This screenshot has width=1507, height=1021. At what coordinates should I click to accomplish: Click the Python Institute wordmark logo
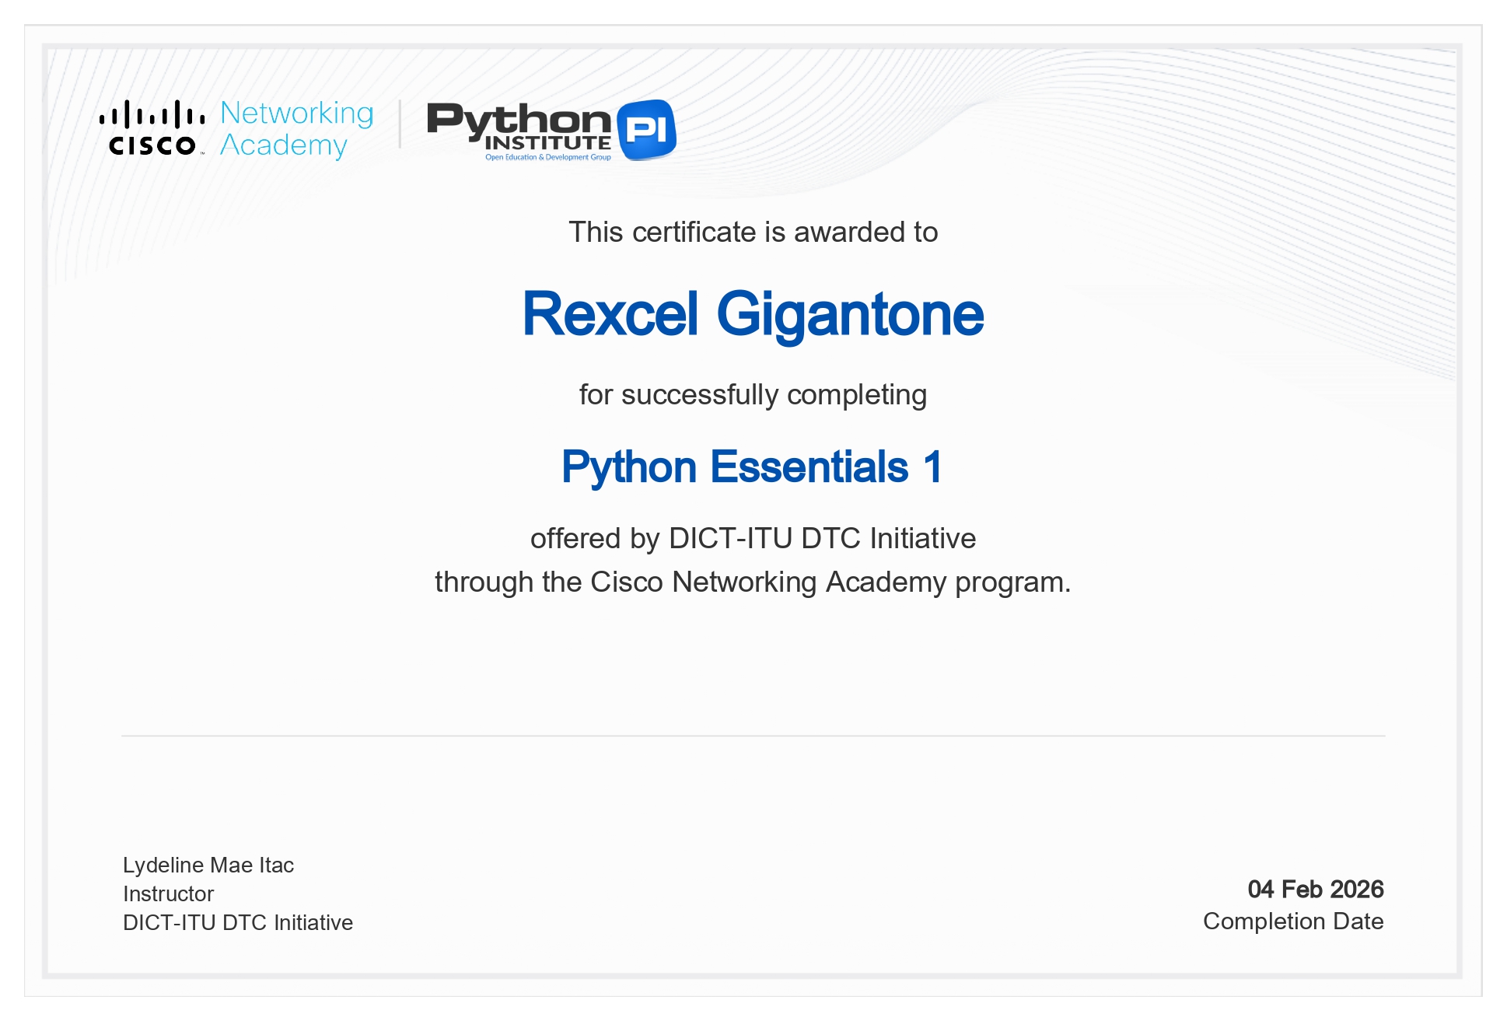pyautogui.click(x=519, y=130)
